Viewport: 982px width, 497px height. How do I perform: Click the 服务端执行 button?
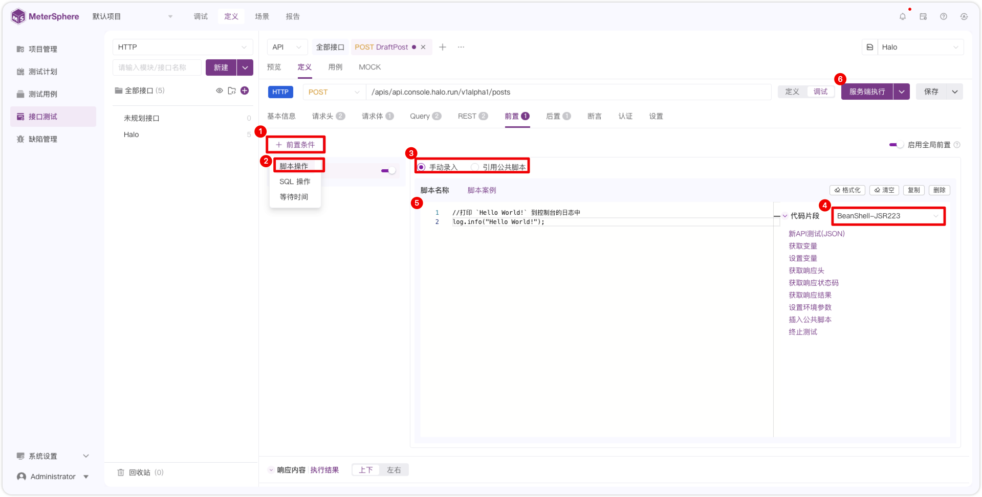867,92
